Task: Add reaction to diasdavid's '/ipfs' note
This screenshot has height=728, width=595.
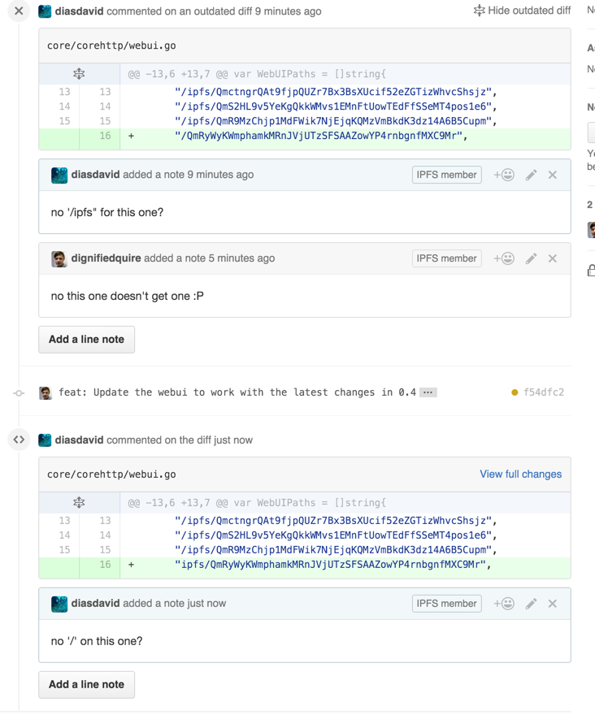Action: point(504,175)
